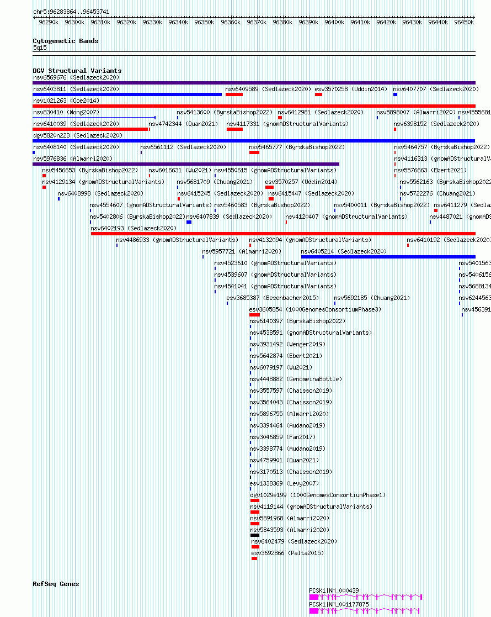
Task: Click the purple bar under nsv6569676
Action: [254, 83]
